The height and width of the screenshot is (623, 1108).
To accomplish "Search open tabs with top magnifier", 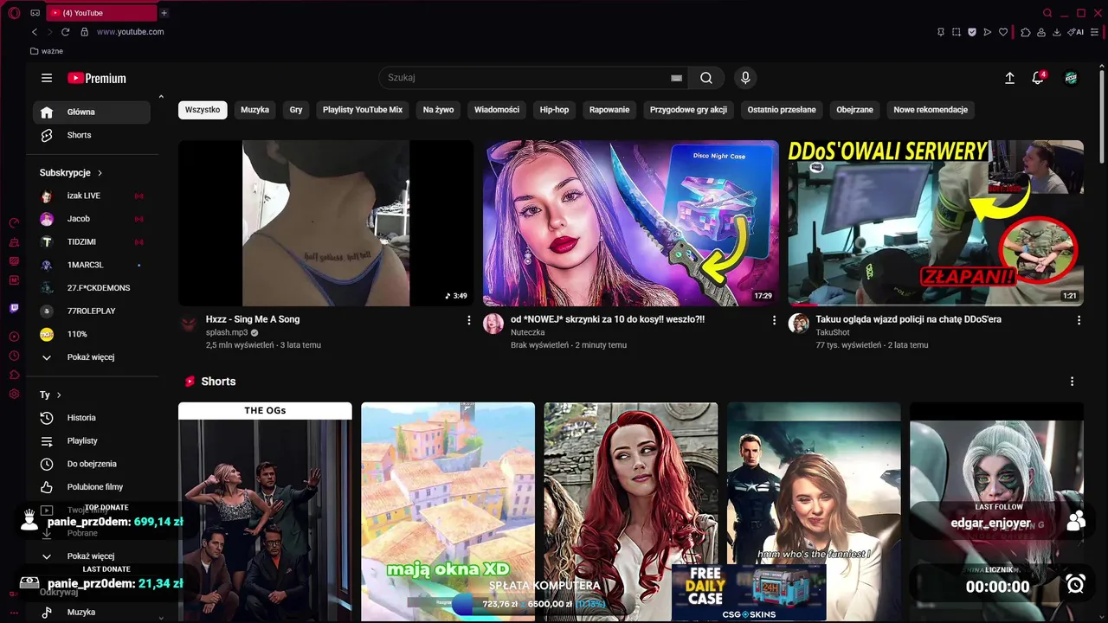I will (x=1047, y=13).
